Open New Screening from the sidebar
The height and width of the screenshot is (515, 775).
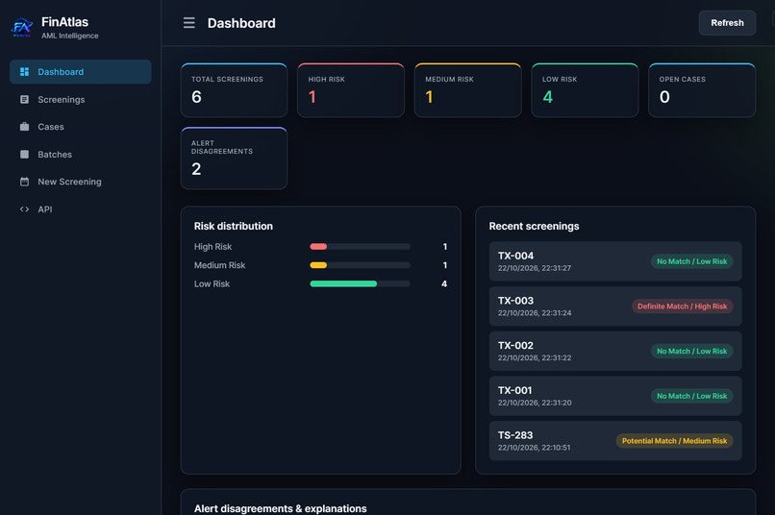[x=81, y=182]
